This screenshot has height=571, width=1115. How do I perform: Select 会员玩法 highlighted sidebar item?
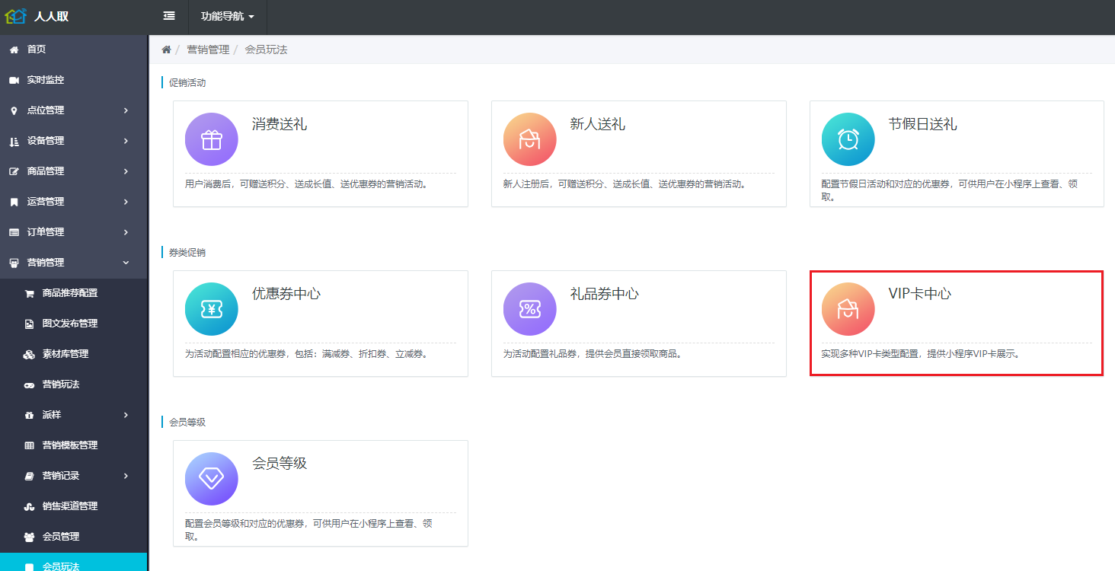[x=74, y=562]
